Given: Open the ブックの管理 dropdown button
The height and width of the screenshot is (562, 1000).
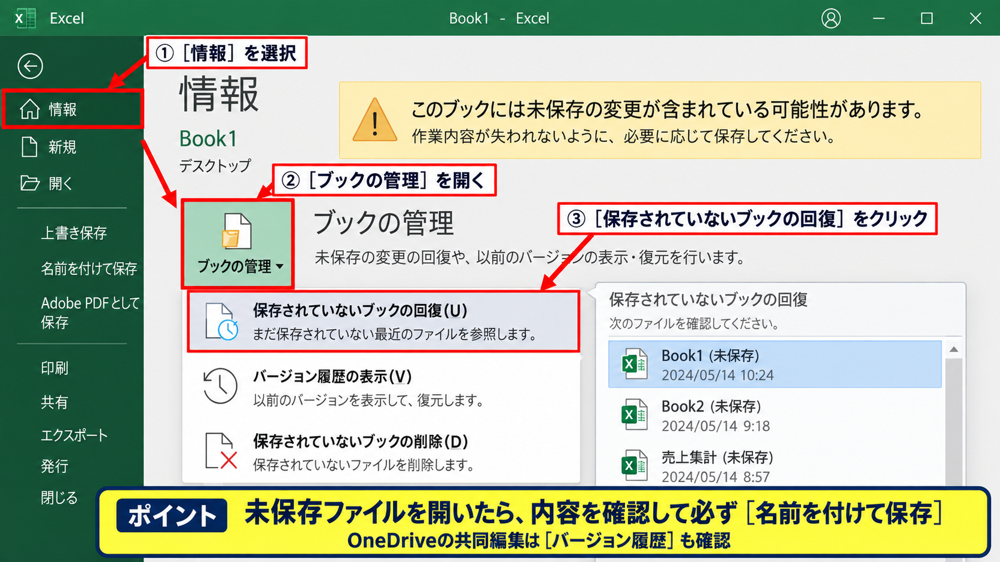Looking at the screenshot, I should [238, 244].
